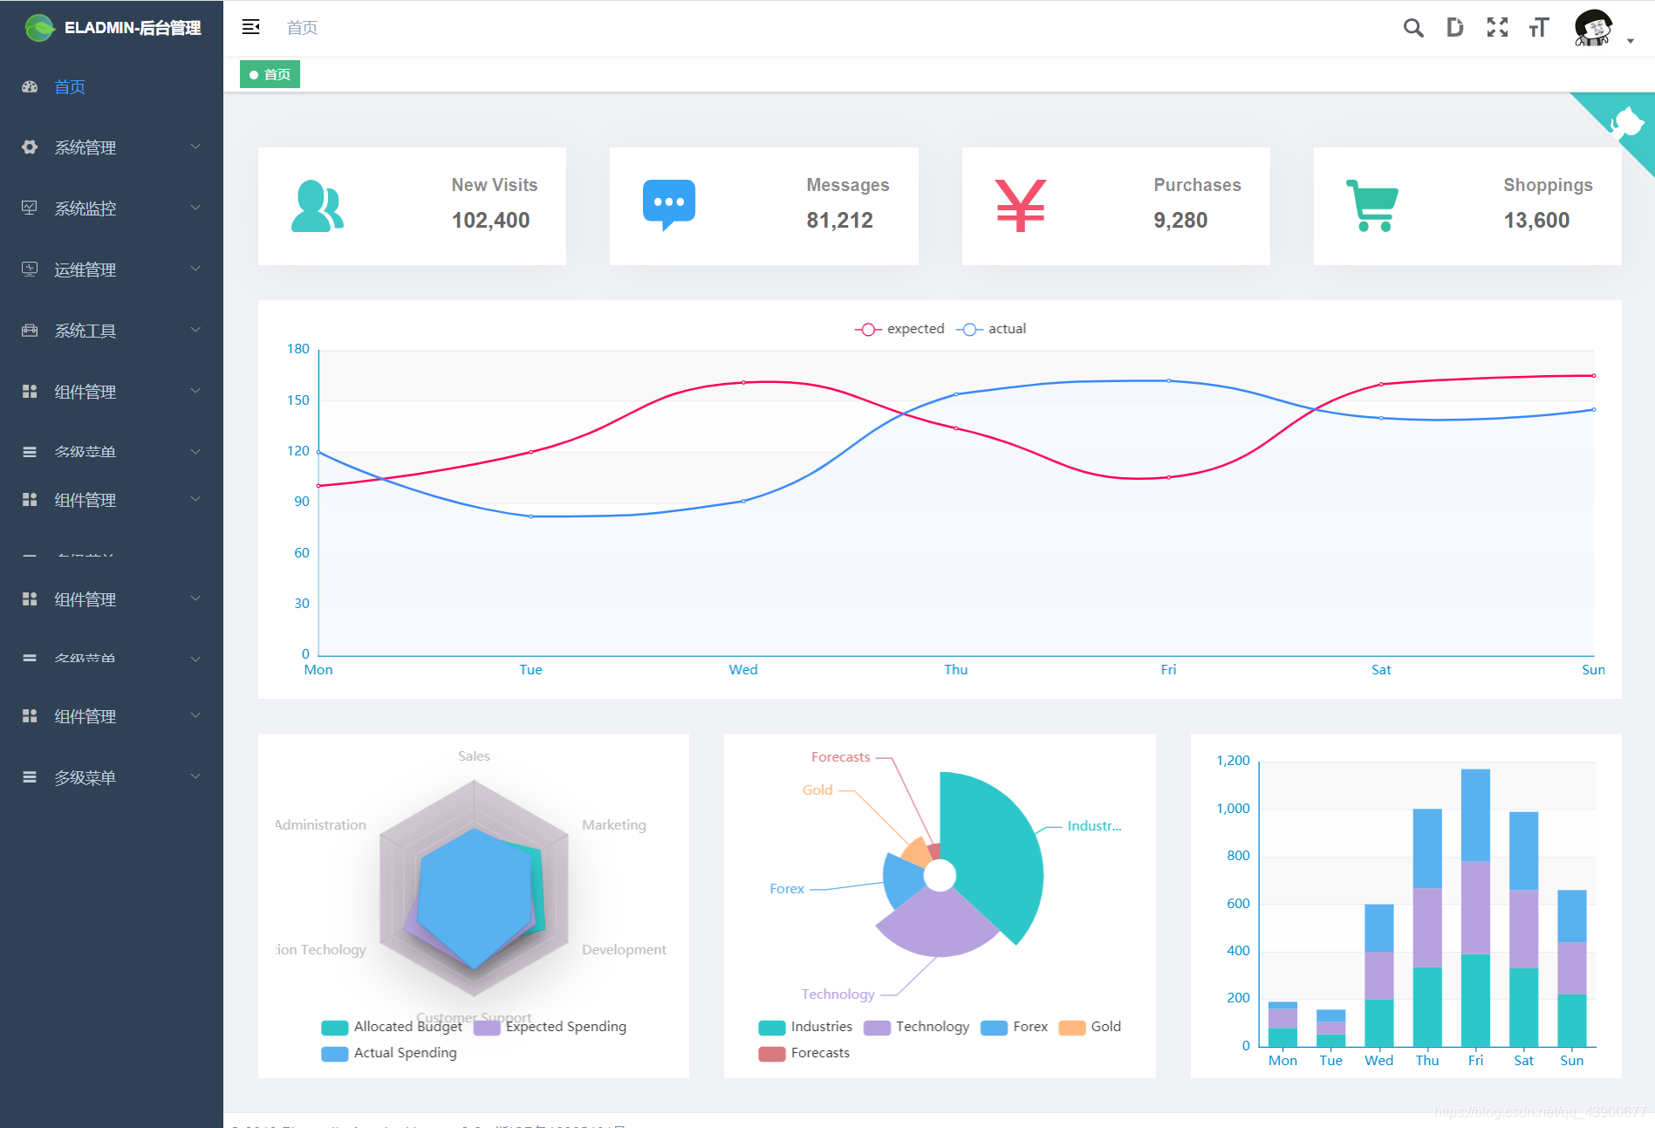The image size is (1655, 1128).
Task: Toggle Allocated Budget in radar legend
Action: (x=392, y=1027)
